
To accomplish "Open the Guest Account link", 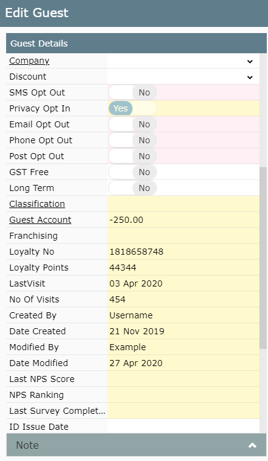I will (x=40, y=220).
